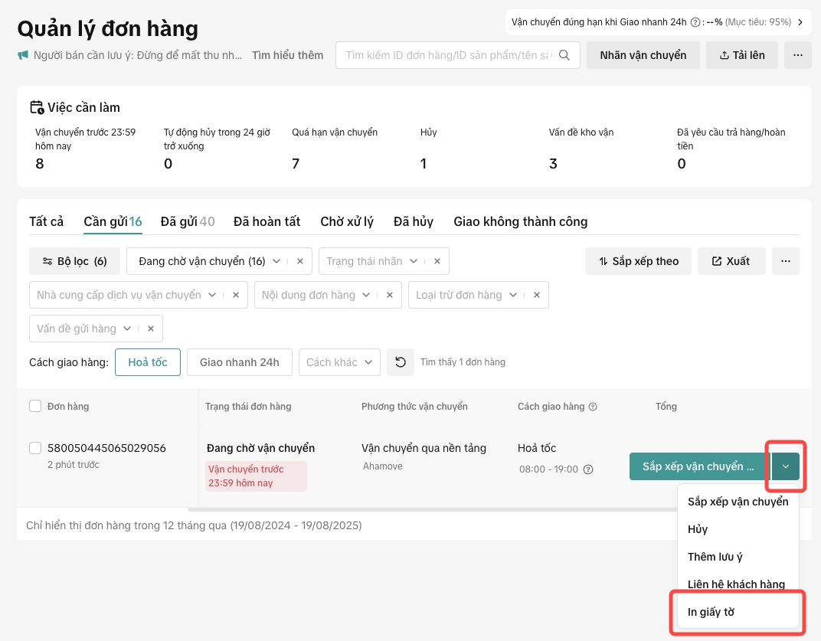This screenshot has width=821, height=641.
Task: Remove the Vấn đề gửi hàng filter
Action: (151, 329)
